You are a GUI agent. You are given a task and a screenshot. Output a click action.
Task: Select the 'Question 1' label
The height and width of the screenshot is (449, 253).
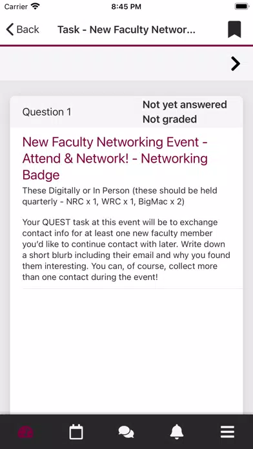point(46,112)
